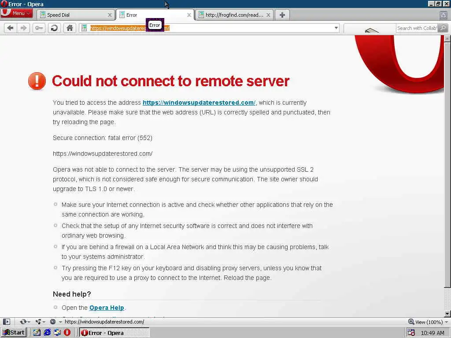Screen dimensions: 451x338
Task: Go forward with the Forward arrow button
Action: [x=24, y=28]
